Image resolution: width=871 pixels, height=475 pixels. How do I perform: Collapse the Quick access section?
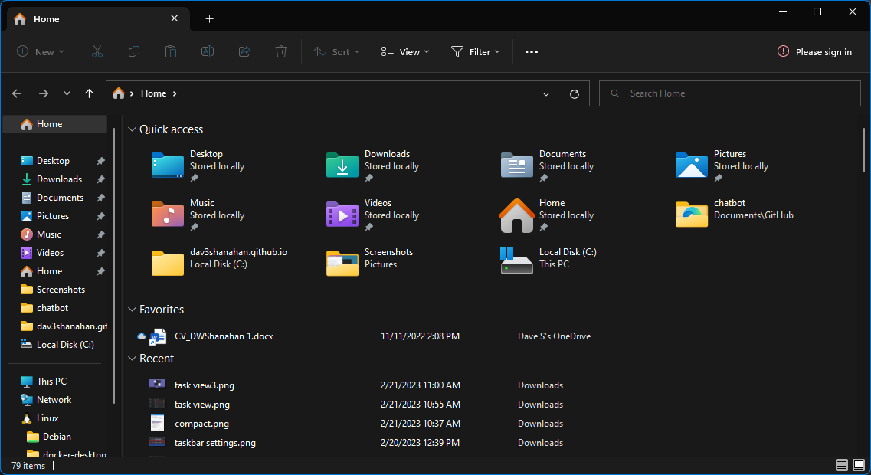pyautogui.click(x=132, y=129)
